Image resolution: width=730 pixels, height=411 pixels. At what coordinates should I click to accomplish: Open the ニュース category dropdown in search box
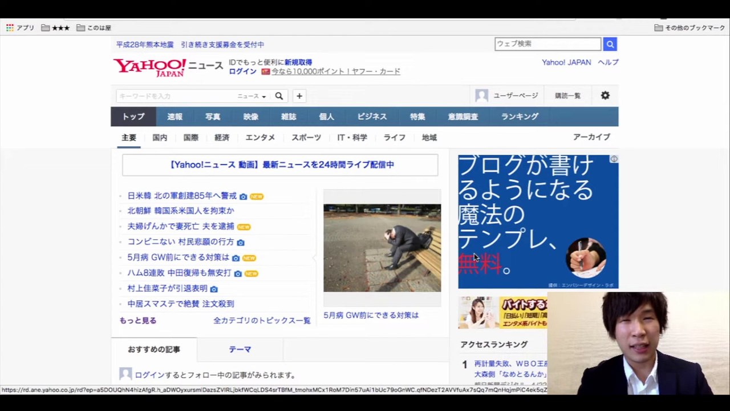252,96
